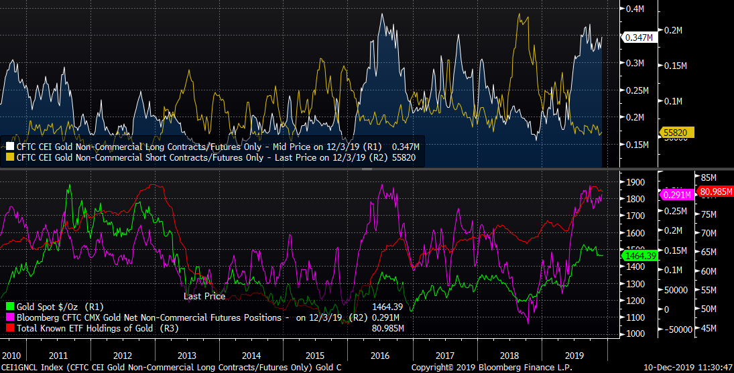This screenshot has height=373, width=734.
Task: Click the 0.347M value flag
Action: (x=639, y=38)
